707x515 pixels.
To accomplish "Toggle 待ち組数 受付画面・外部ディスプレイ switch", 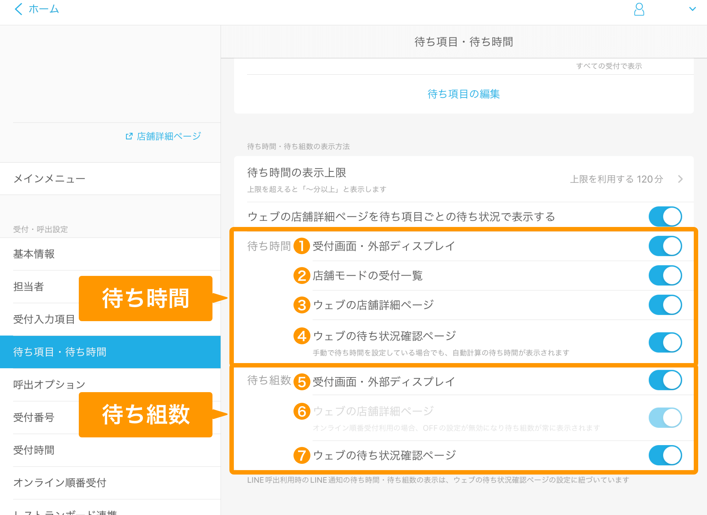I will pos(665,380).
